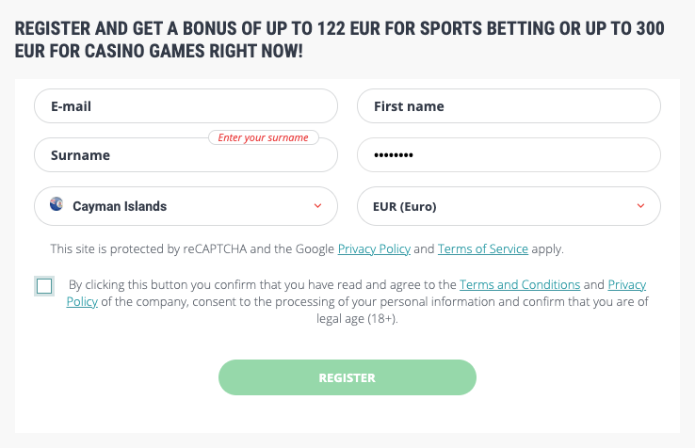Click the reCAPTCHA protection notice text
Viewport: 695px width, 448px height.
coord(307,249)
